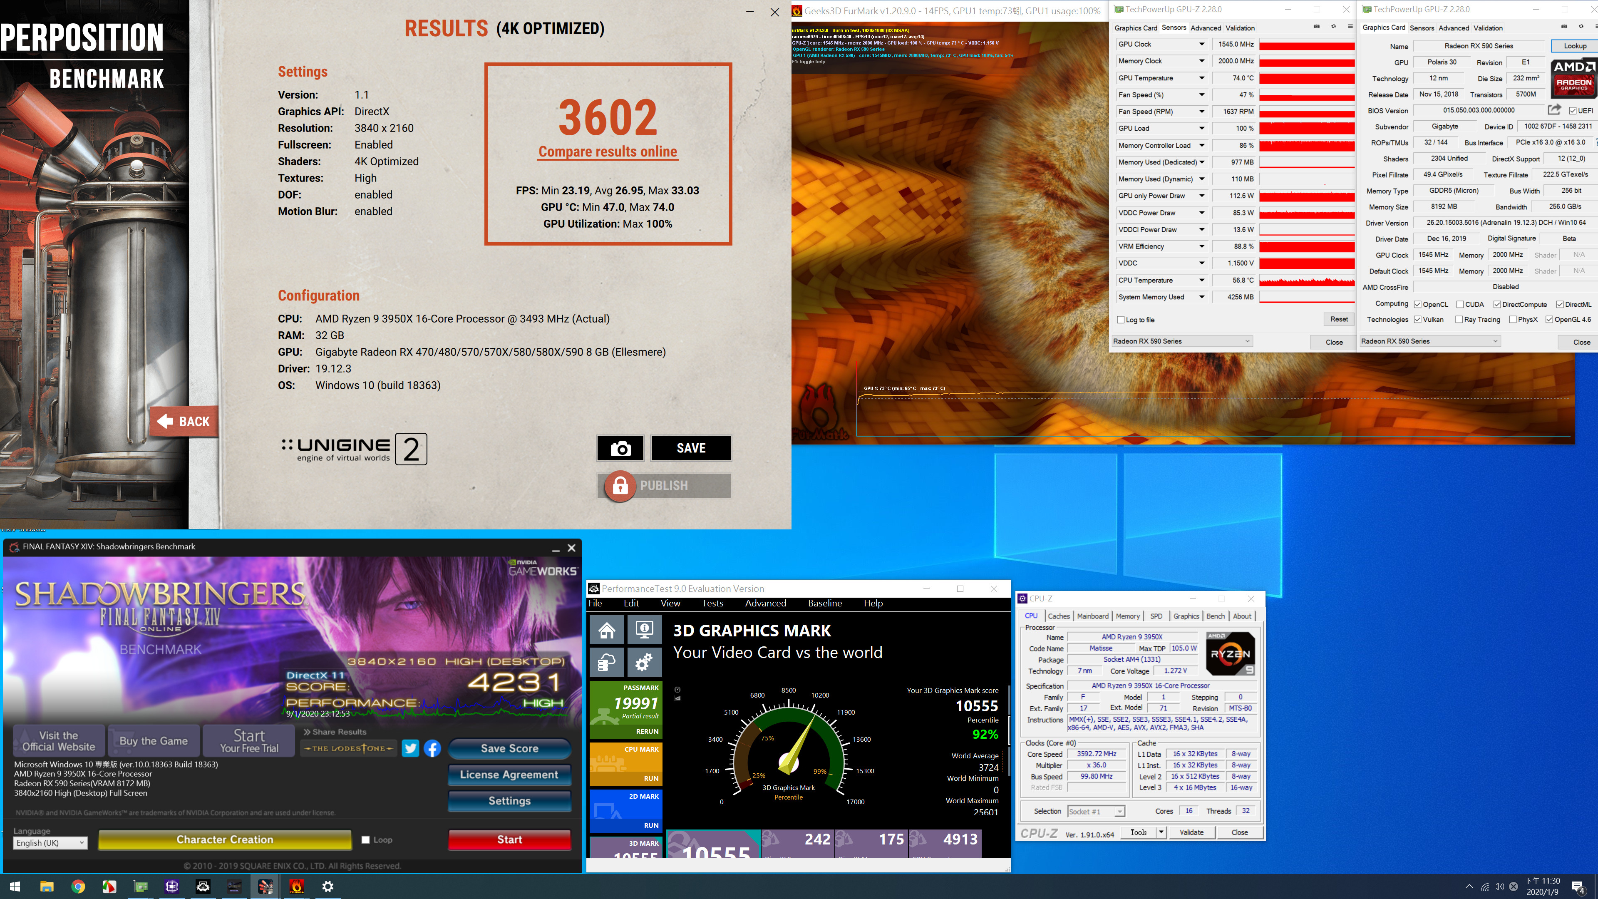Image resolution: width=1598 pixels, height=899 pixels.
Task: Open the hamburger menu in the GPU-Z Sensors window
Action: (1350, 27)
